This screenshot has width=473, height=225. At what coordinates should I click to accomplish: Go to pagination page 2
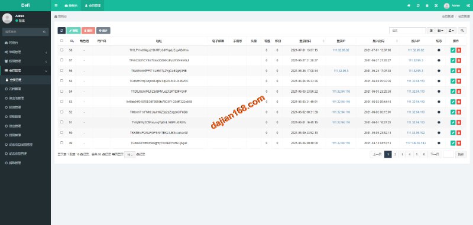(x=395, y=155)
